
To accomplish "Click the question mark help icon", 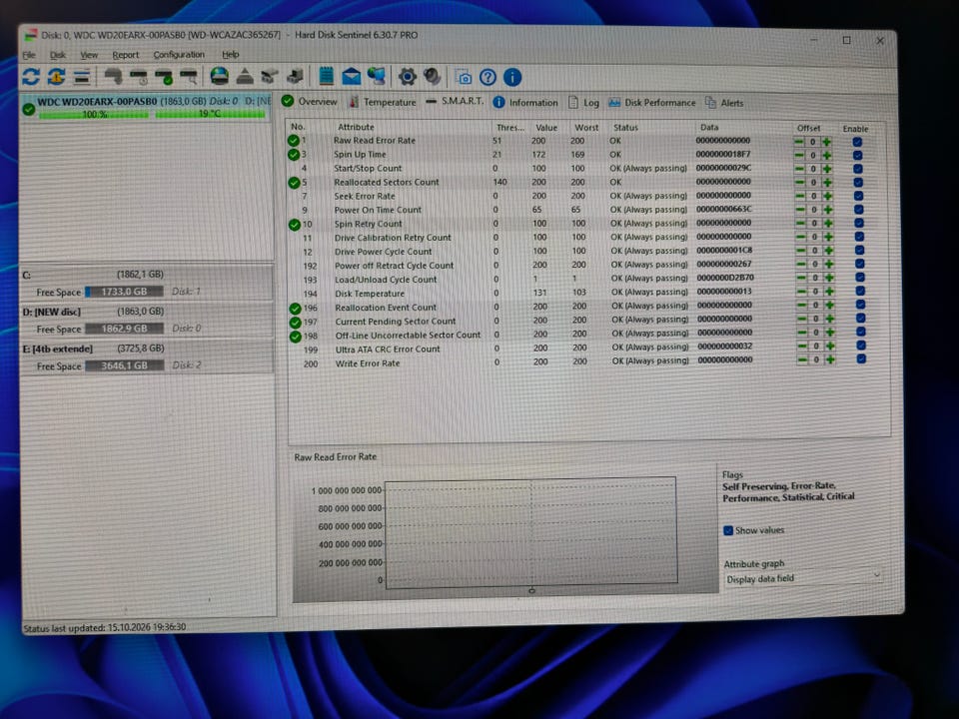I will [487, 78].
